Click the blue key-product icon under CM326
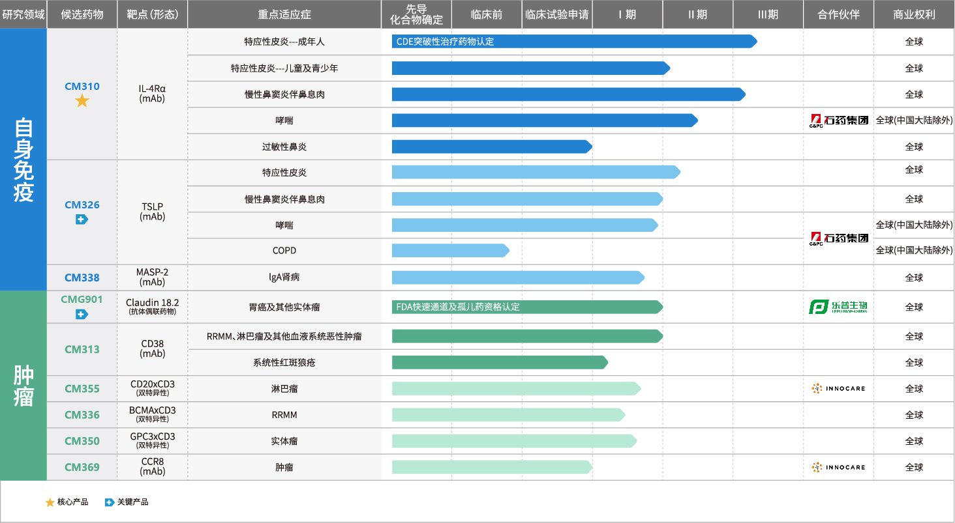Image resolution: width=955 pixels, height=523 pixels. 81,219
